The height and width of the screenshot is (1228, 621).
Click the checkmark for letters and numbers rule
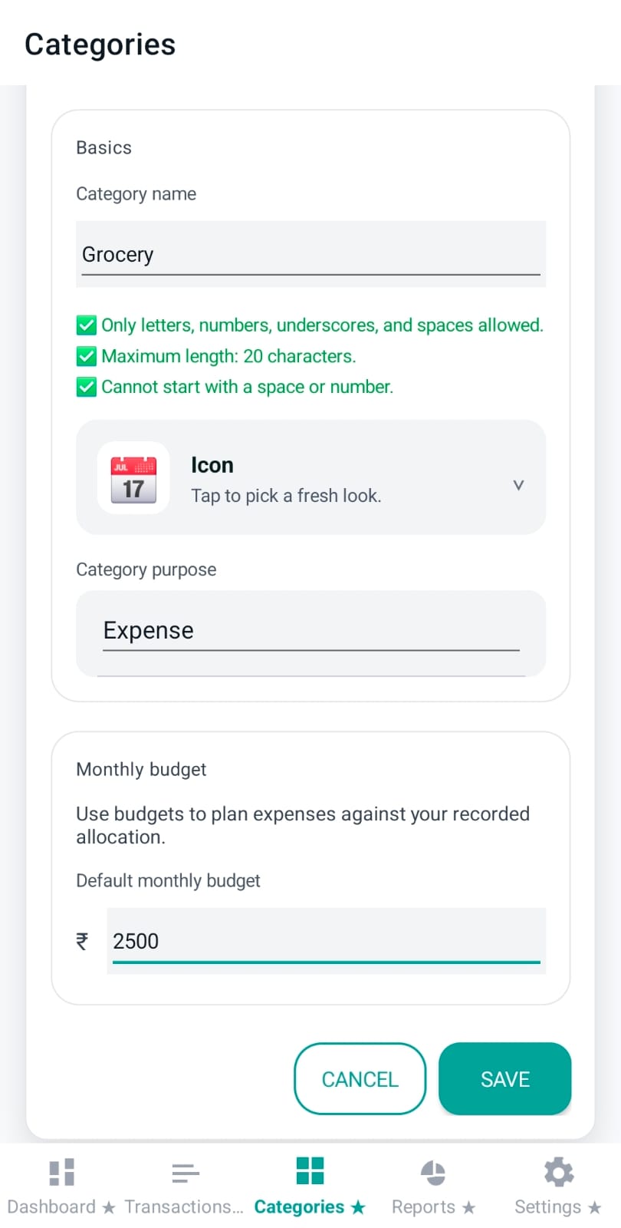[x=87, y=325]
